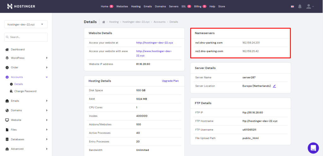Open the Help top menu
This screenshot has height=156, width=323.
pyautogui.click(x=212, y=6)
